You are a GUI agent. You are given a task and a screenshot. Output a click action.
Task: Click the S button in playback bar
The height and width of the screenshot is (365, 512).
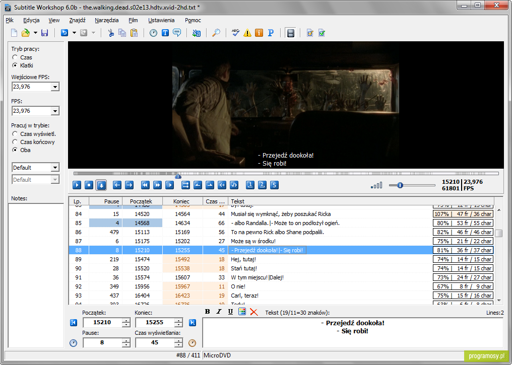(x=274, y=185)
